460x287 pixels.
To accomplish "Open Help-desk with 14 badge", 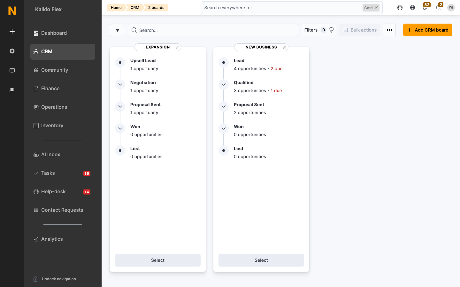I will pos(63,192).
